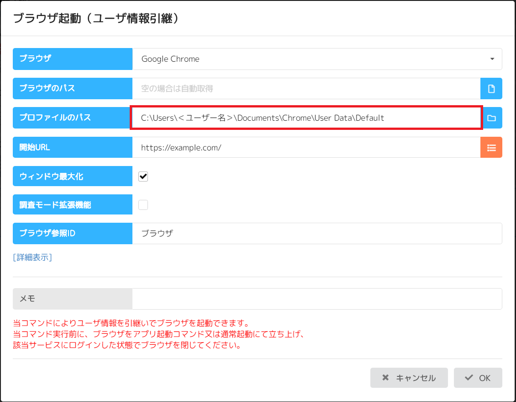Click the blue 開始URL label
The width and height of the screenshot is (516, 402).
point(73,147)
